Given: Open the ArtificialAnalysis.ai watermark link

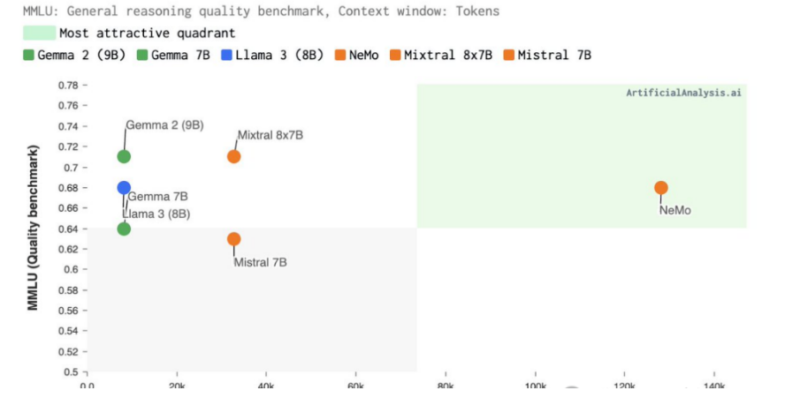Looking at the screenshot, I should point(683,93).
